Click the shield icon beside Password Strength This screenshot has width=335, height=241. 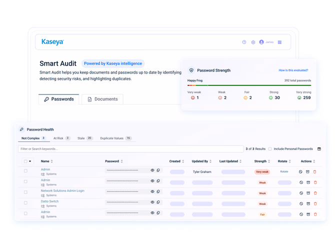pyautogui.click(x=191, y=70)
